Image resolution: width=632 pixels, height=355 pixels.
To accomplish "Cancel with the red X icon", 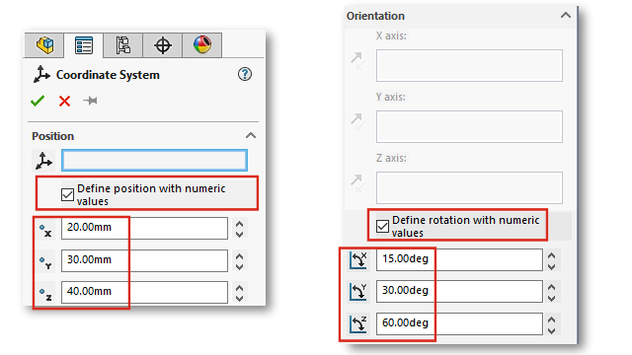I will pos(64,101).
